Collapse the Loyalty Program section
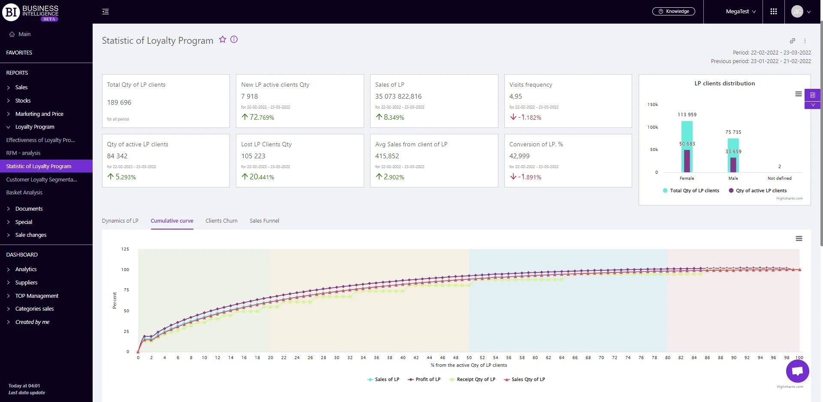The height and width of the screenshot is (402, 823). [34, 127]
